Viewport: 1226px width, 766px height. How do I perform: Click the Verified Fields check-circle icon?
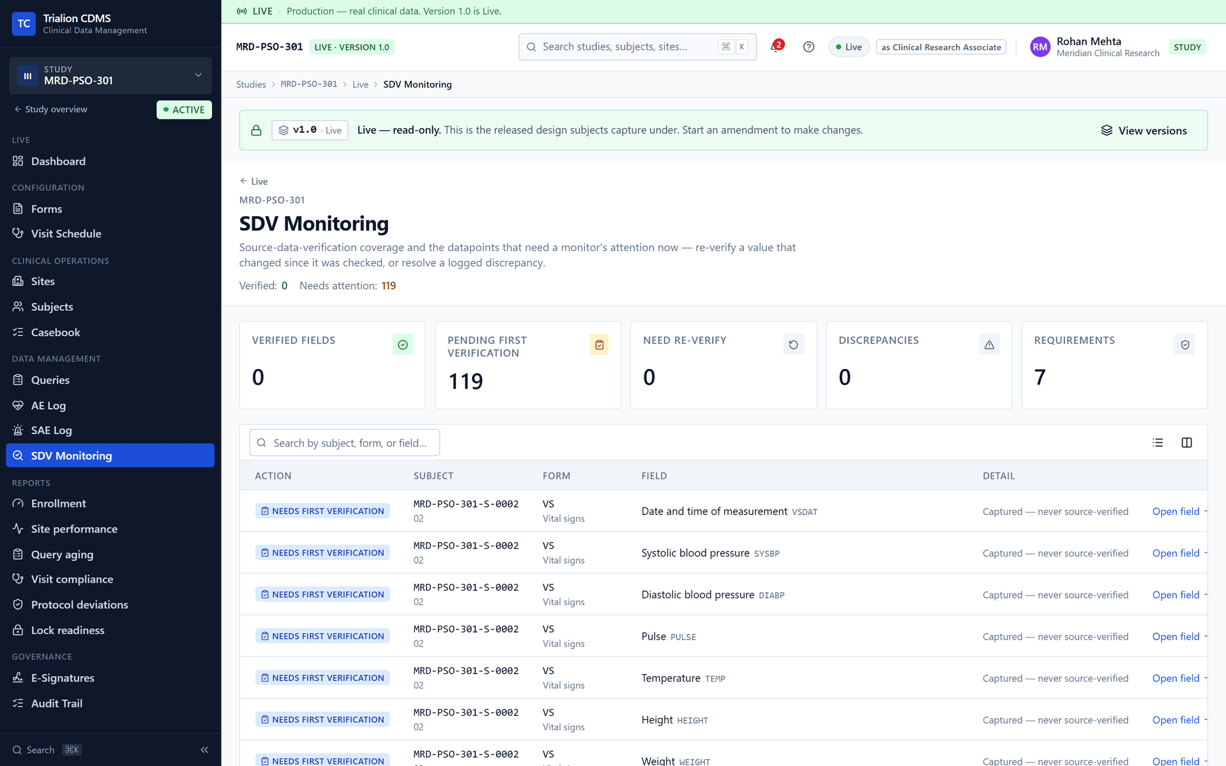(x=402, y=345)
